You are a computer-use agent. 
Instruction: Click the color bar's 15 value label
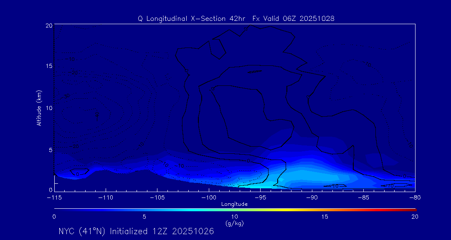[324, 217]
